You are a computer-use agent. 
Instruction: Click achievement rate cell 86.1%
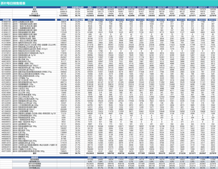tap(78, 61)
